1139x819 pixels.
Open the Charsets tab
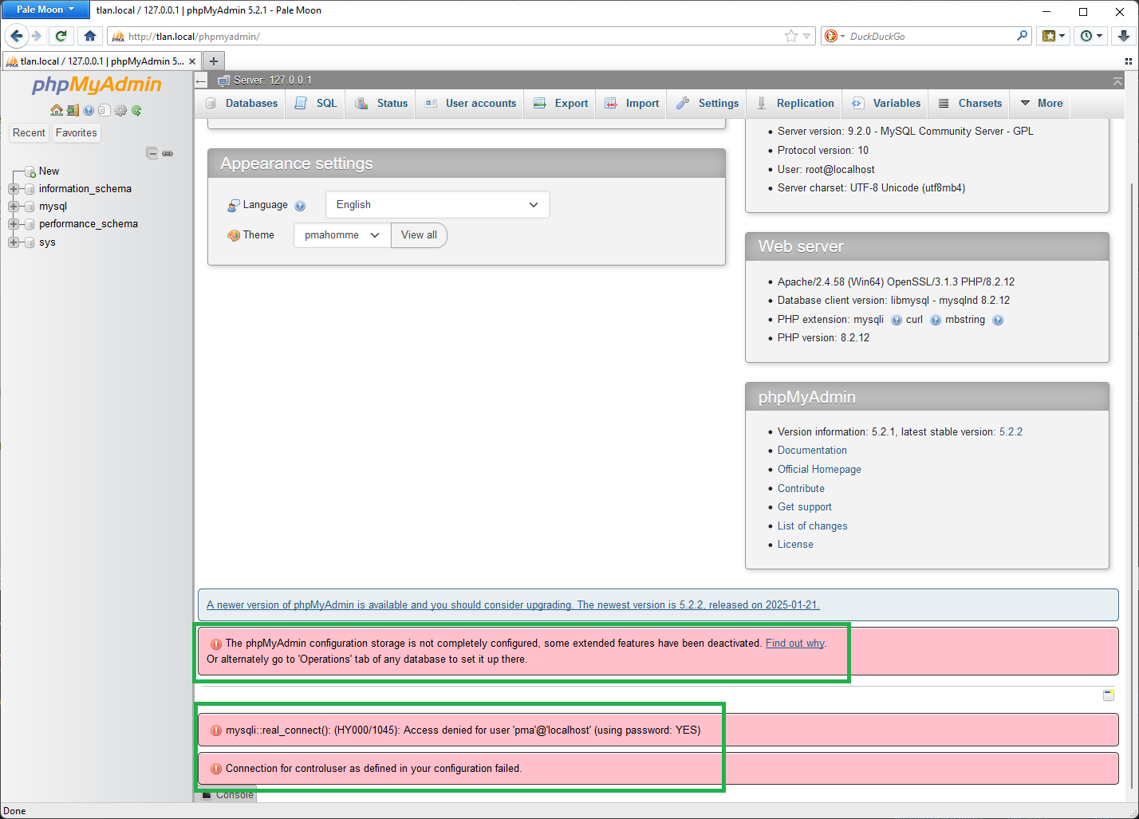click(970, 104)
